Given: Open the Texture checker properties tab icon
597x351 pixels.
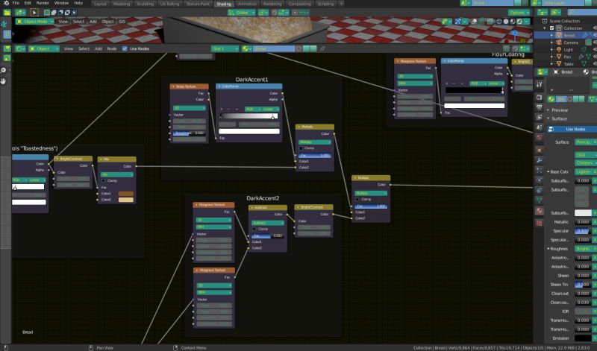Looking at the screenshot, I should [x=539, y=224].
